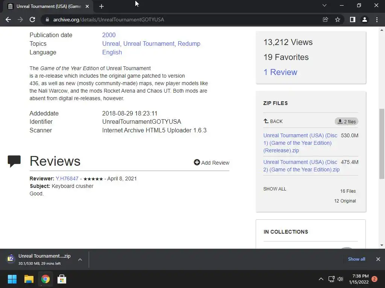
Task: Click the IN COLLECTIONS heading
Action: coord(286,232)
